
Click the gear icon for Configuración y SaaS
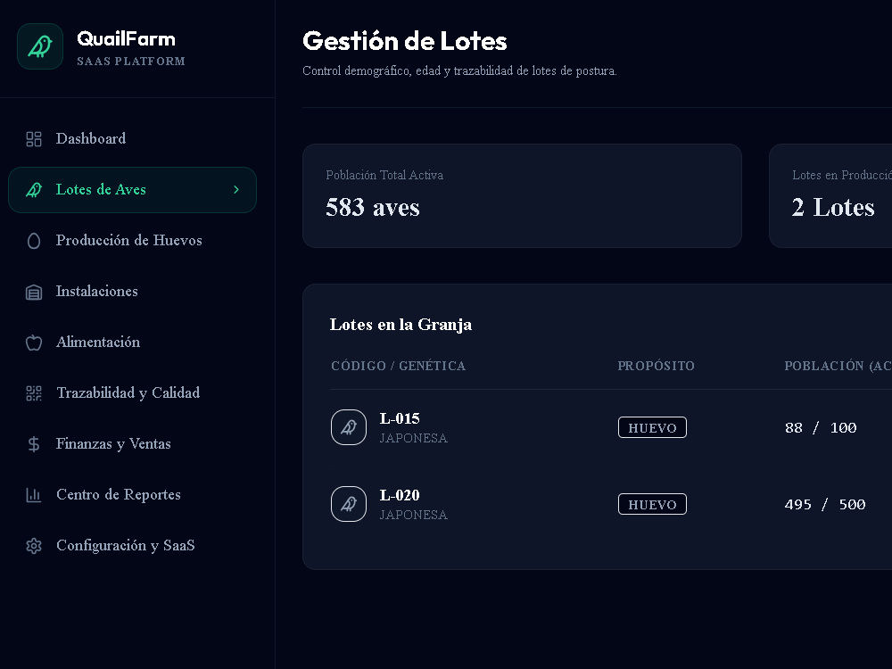point(34,546)
